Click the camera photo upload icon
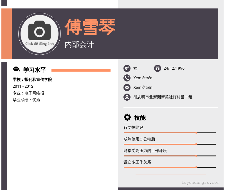Image resolution: width=225 pixels, height=190 pixels. (x=39, y=30)
